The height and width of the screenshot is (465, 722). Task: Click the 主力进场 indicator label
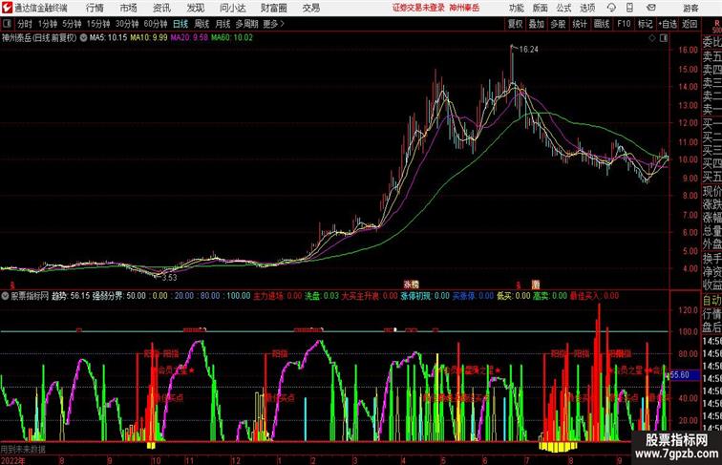click(268, 296)
